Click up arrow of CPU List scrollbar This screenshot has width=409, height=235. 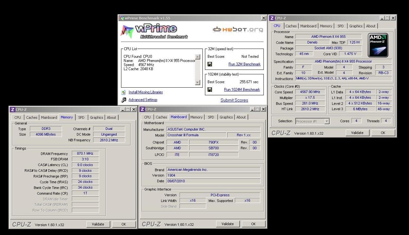pos(197,57)
